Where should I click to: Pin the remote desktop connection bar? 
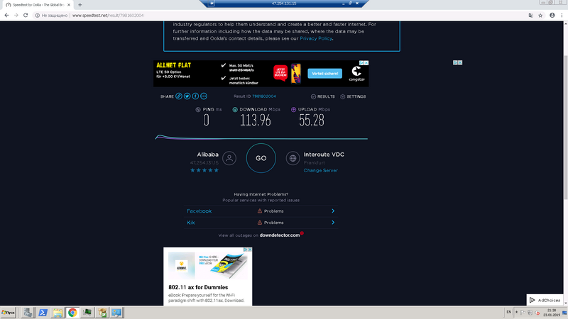[211, 4]
